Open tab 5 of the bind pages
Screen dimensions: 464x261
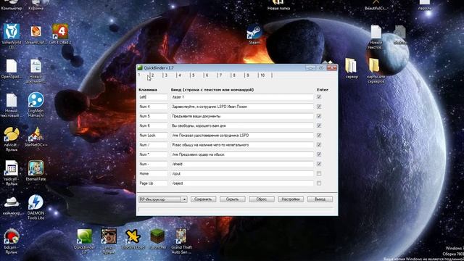pyautogui.click(x=194, y=75)
